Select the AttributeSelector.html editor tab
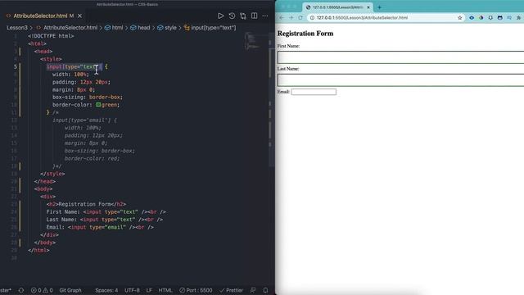This screenshot has width=524, height=295. click(x=43, y=16)
